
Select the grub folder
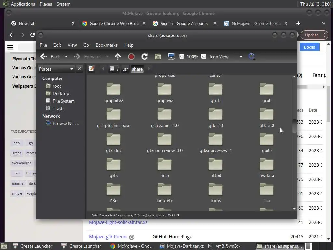click(x=267, y=93)
